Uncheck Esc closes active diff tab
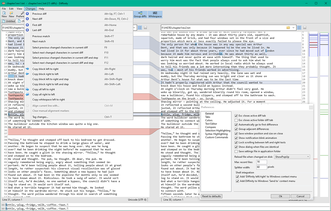Screen dimensions: 331x211 [x=236, y=116]
